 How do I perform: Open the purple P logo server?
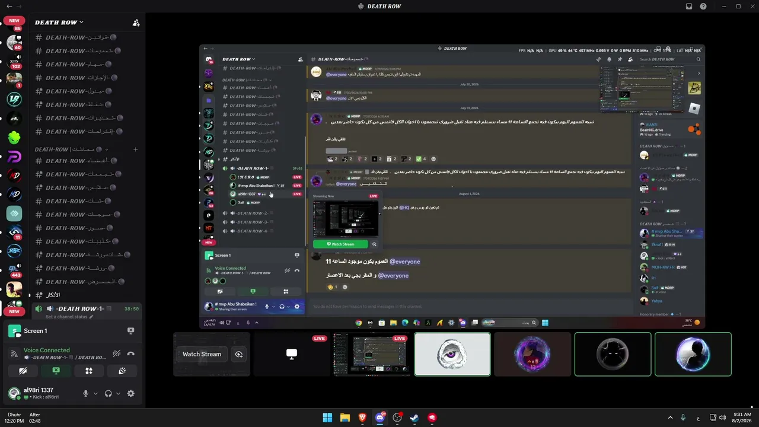point(14,157)
